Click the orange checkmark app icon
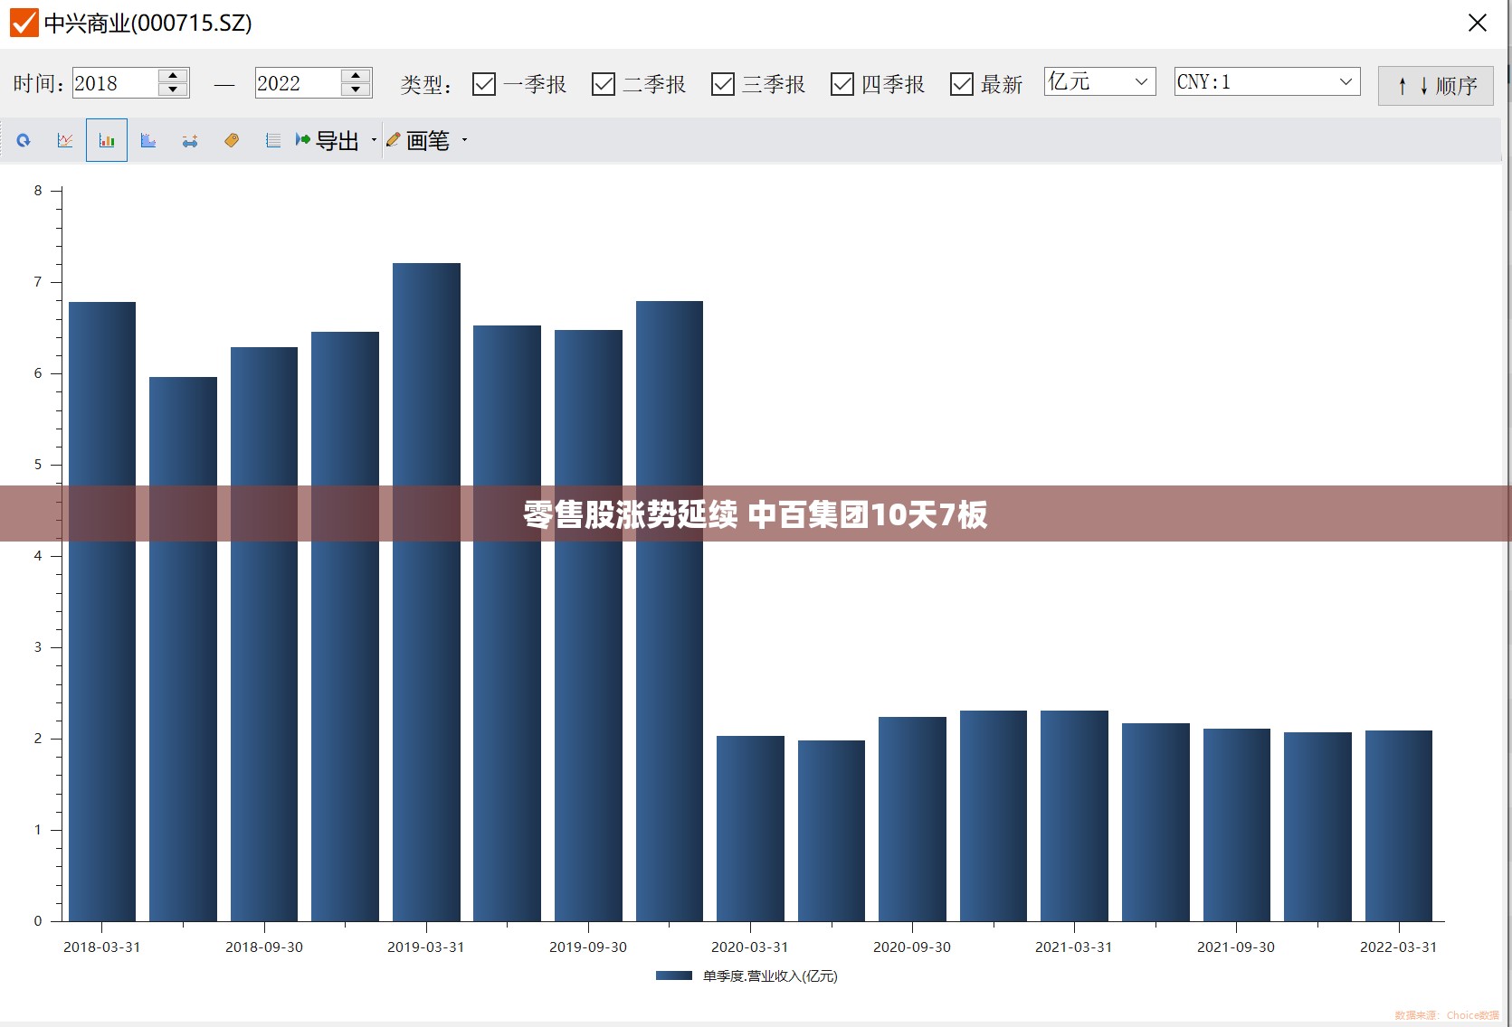The width and height of the screenshot is (1512, 1027). click(24, 23)
